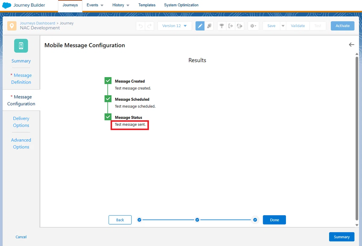The width and height of the screenshot is (362, 246).
Task: Click the scrollbar down arrow
Action: click(x=357, y=225)
